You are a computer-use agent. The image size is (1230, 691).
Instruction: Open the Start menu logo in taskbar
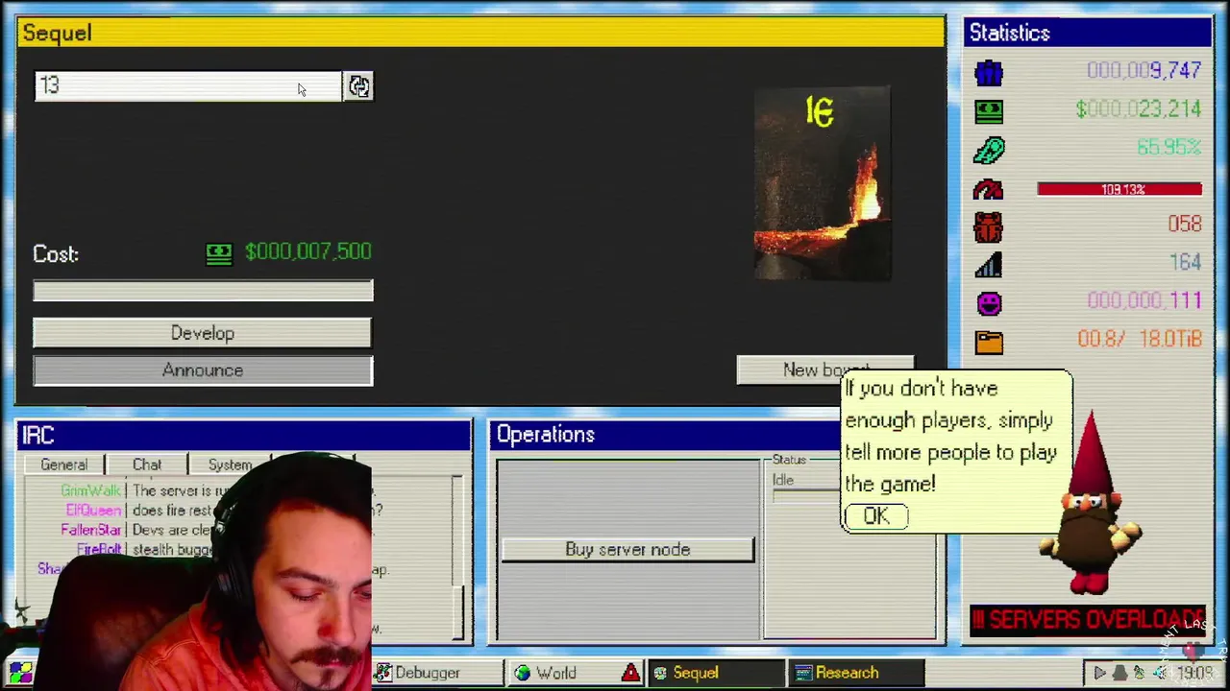pyautogui.click(x=20, y=672)
